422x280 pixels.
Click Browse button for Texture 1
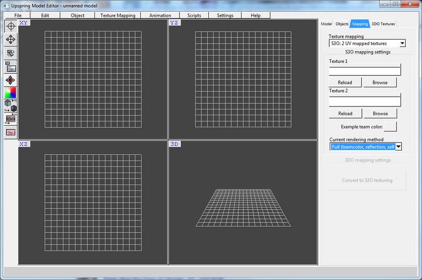[x=380, y=83]
